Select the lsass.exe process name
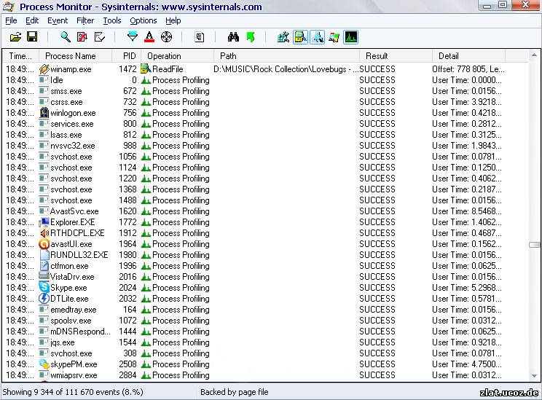Image resolution: width=542 pixels, height=400 pixels. click(66, 135)
